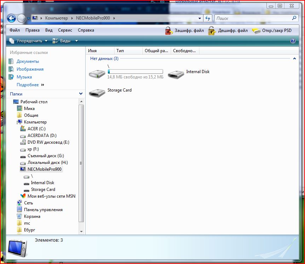Open the Виды views dropdown
Screen dimensions: 305x264
61,41
